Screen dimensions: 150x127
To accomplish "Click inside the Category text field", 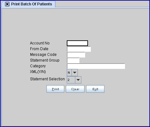I will point(96,66).
